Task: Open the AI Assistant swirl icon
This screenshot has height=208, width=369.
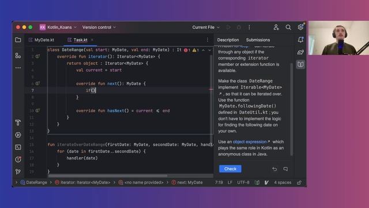Action: pos(300,52)
